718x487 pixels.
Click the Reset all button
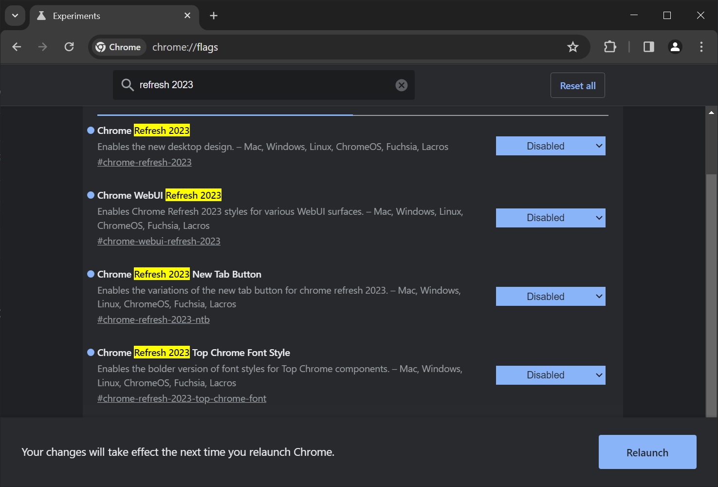[578, 85]
